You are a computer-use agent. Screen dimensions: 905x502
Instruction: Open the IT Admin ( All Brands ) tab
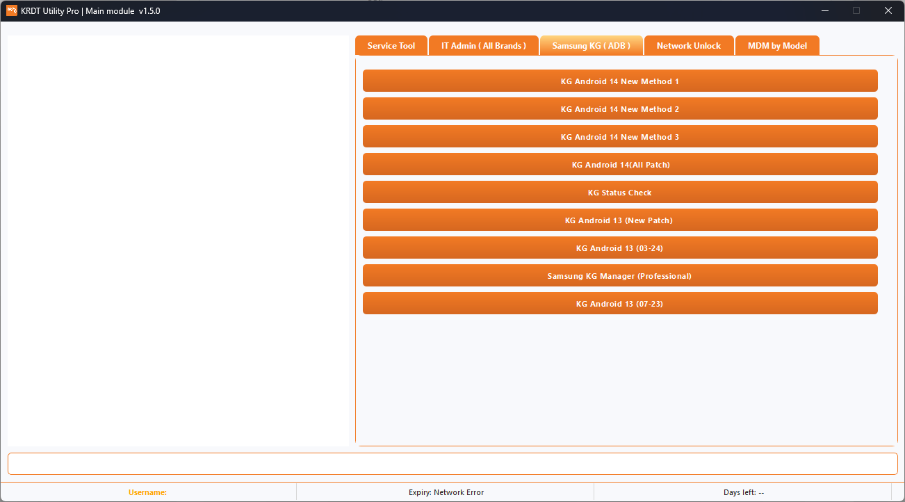click(483, 45)
